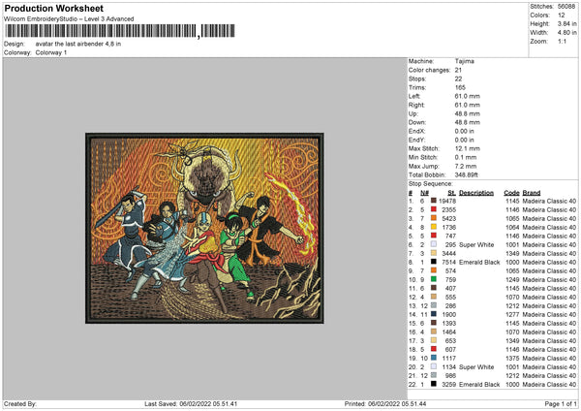Click the barcode under the worksheet title
The image size is (581, 411).
pyautogui.click(x=120, y=31)
